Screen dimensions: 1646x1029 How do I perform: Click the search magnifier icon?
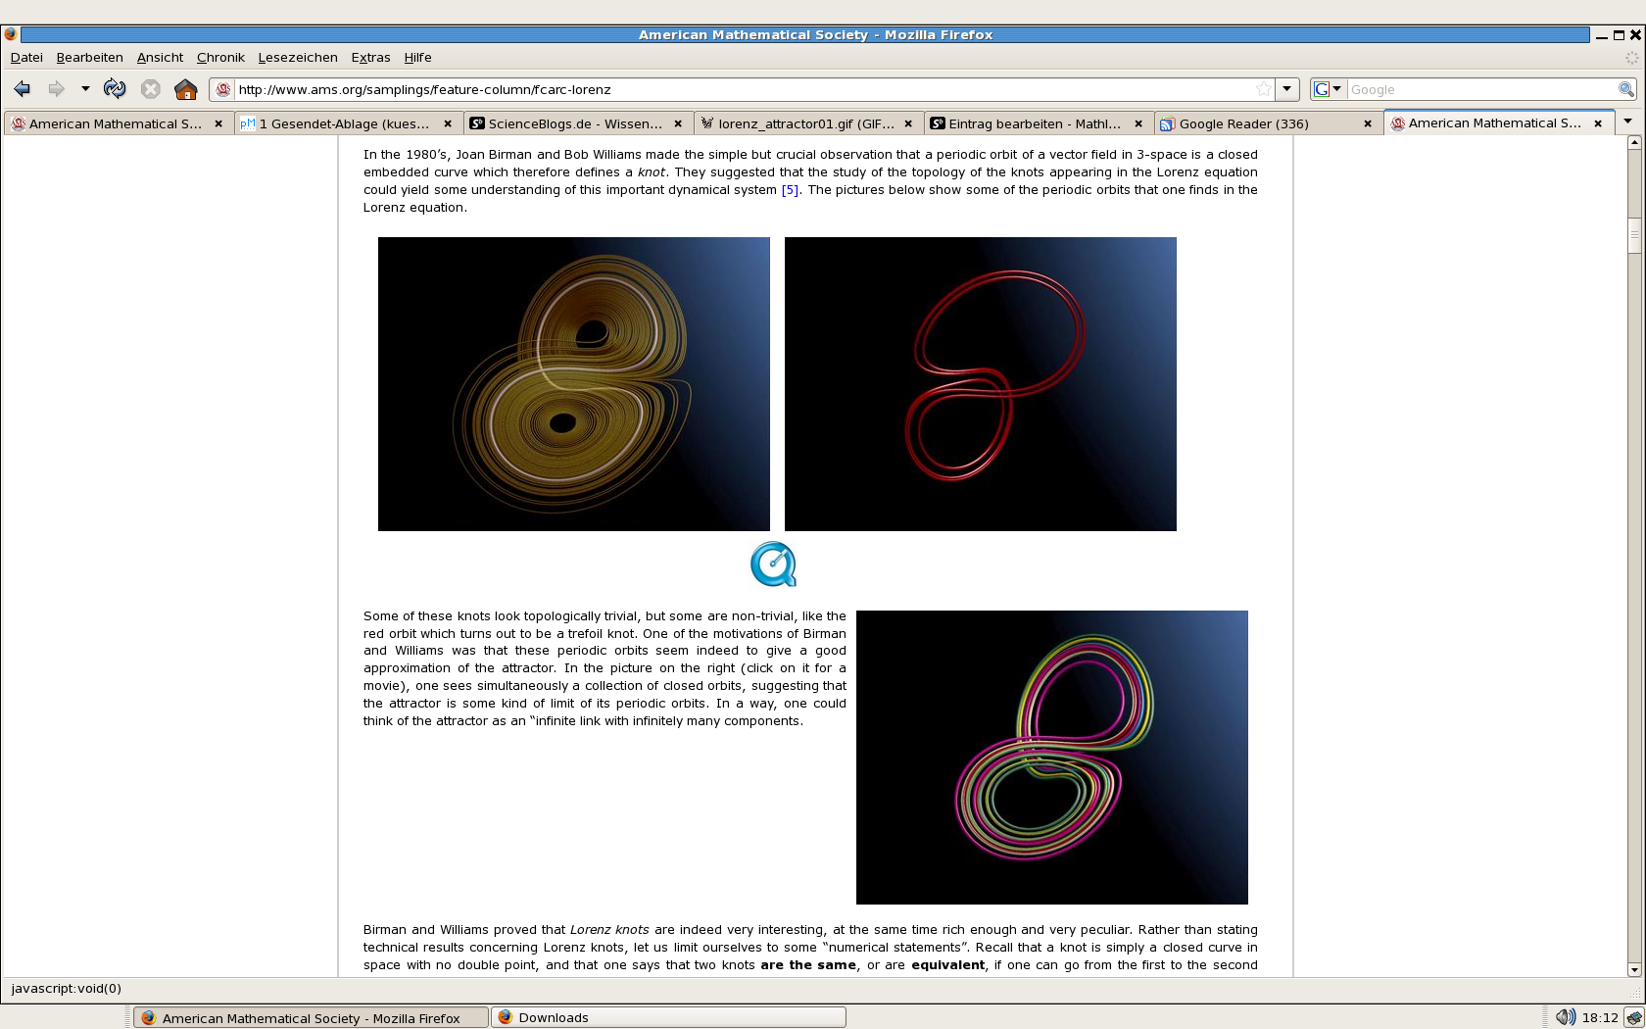(1625, 89)
